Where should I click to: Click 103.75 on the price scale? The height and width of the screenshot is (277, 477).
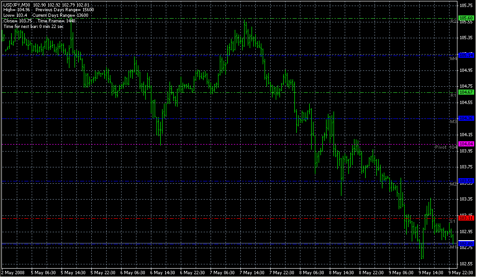pos(466,167)
